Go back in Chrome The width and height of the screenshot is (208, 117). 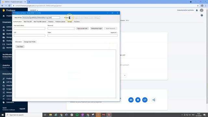[x=2, y=6]
